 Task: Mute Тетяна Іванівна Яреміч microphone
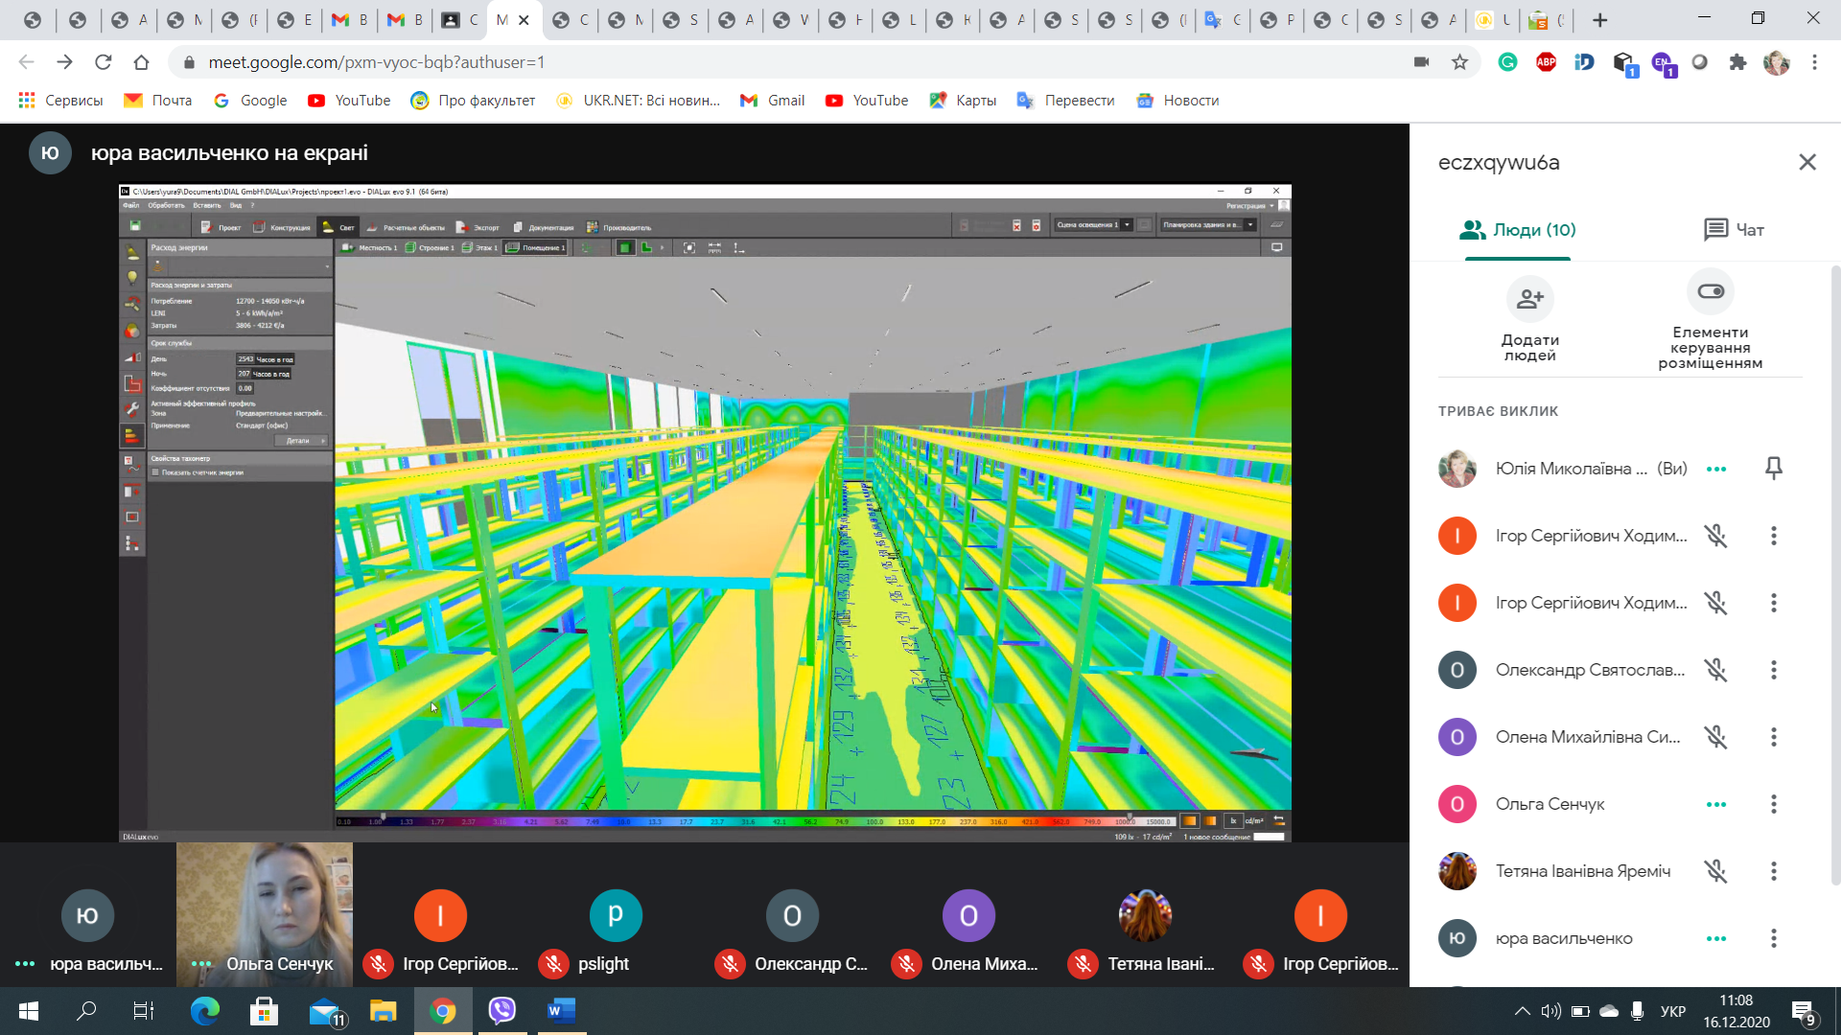tap(1715, 871)
